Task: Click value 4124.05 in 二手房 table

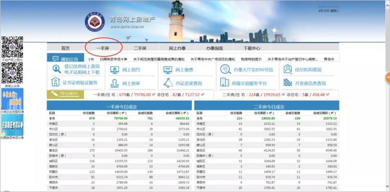Action: point(269,150)
